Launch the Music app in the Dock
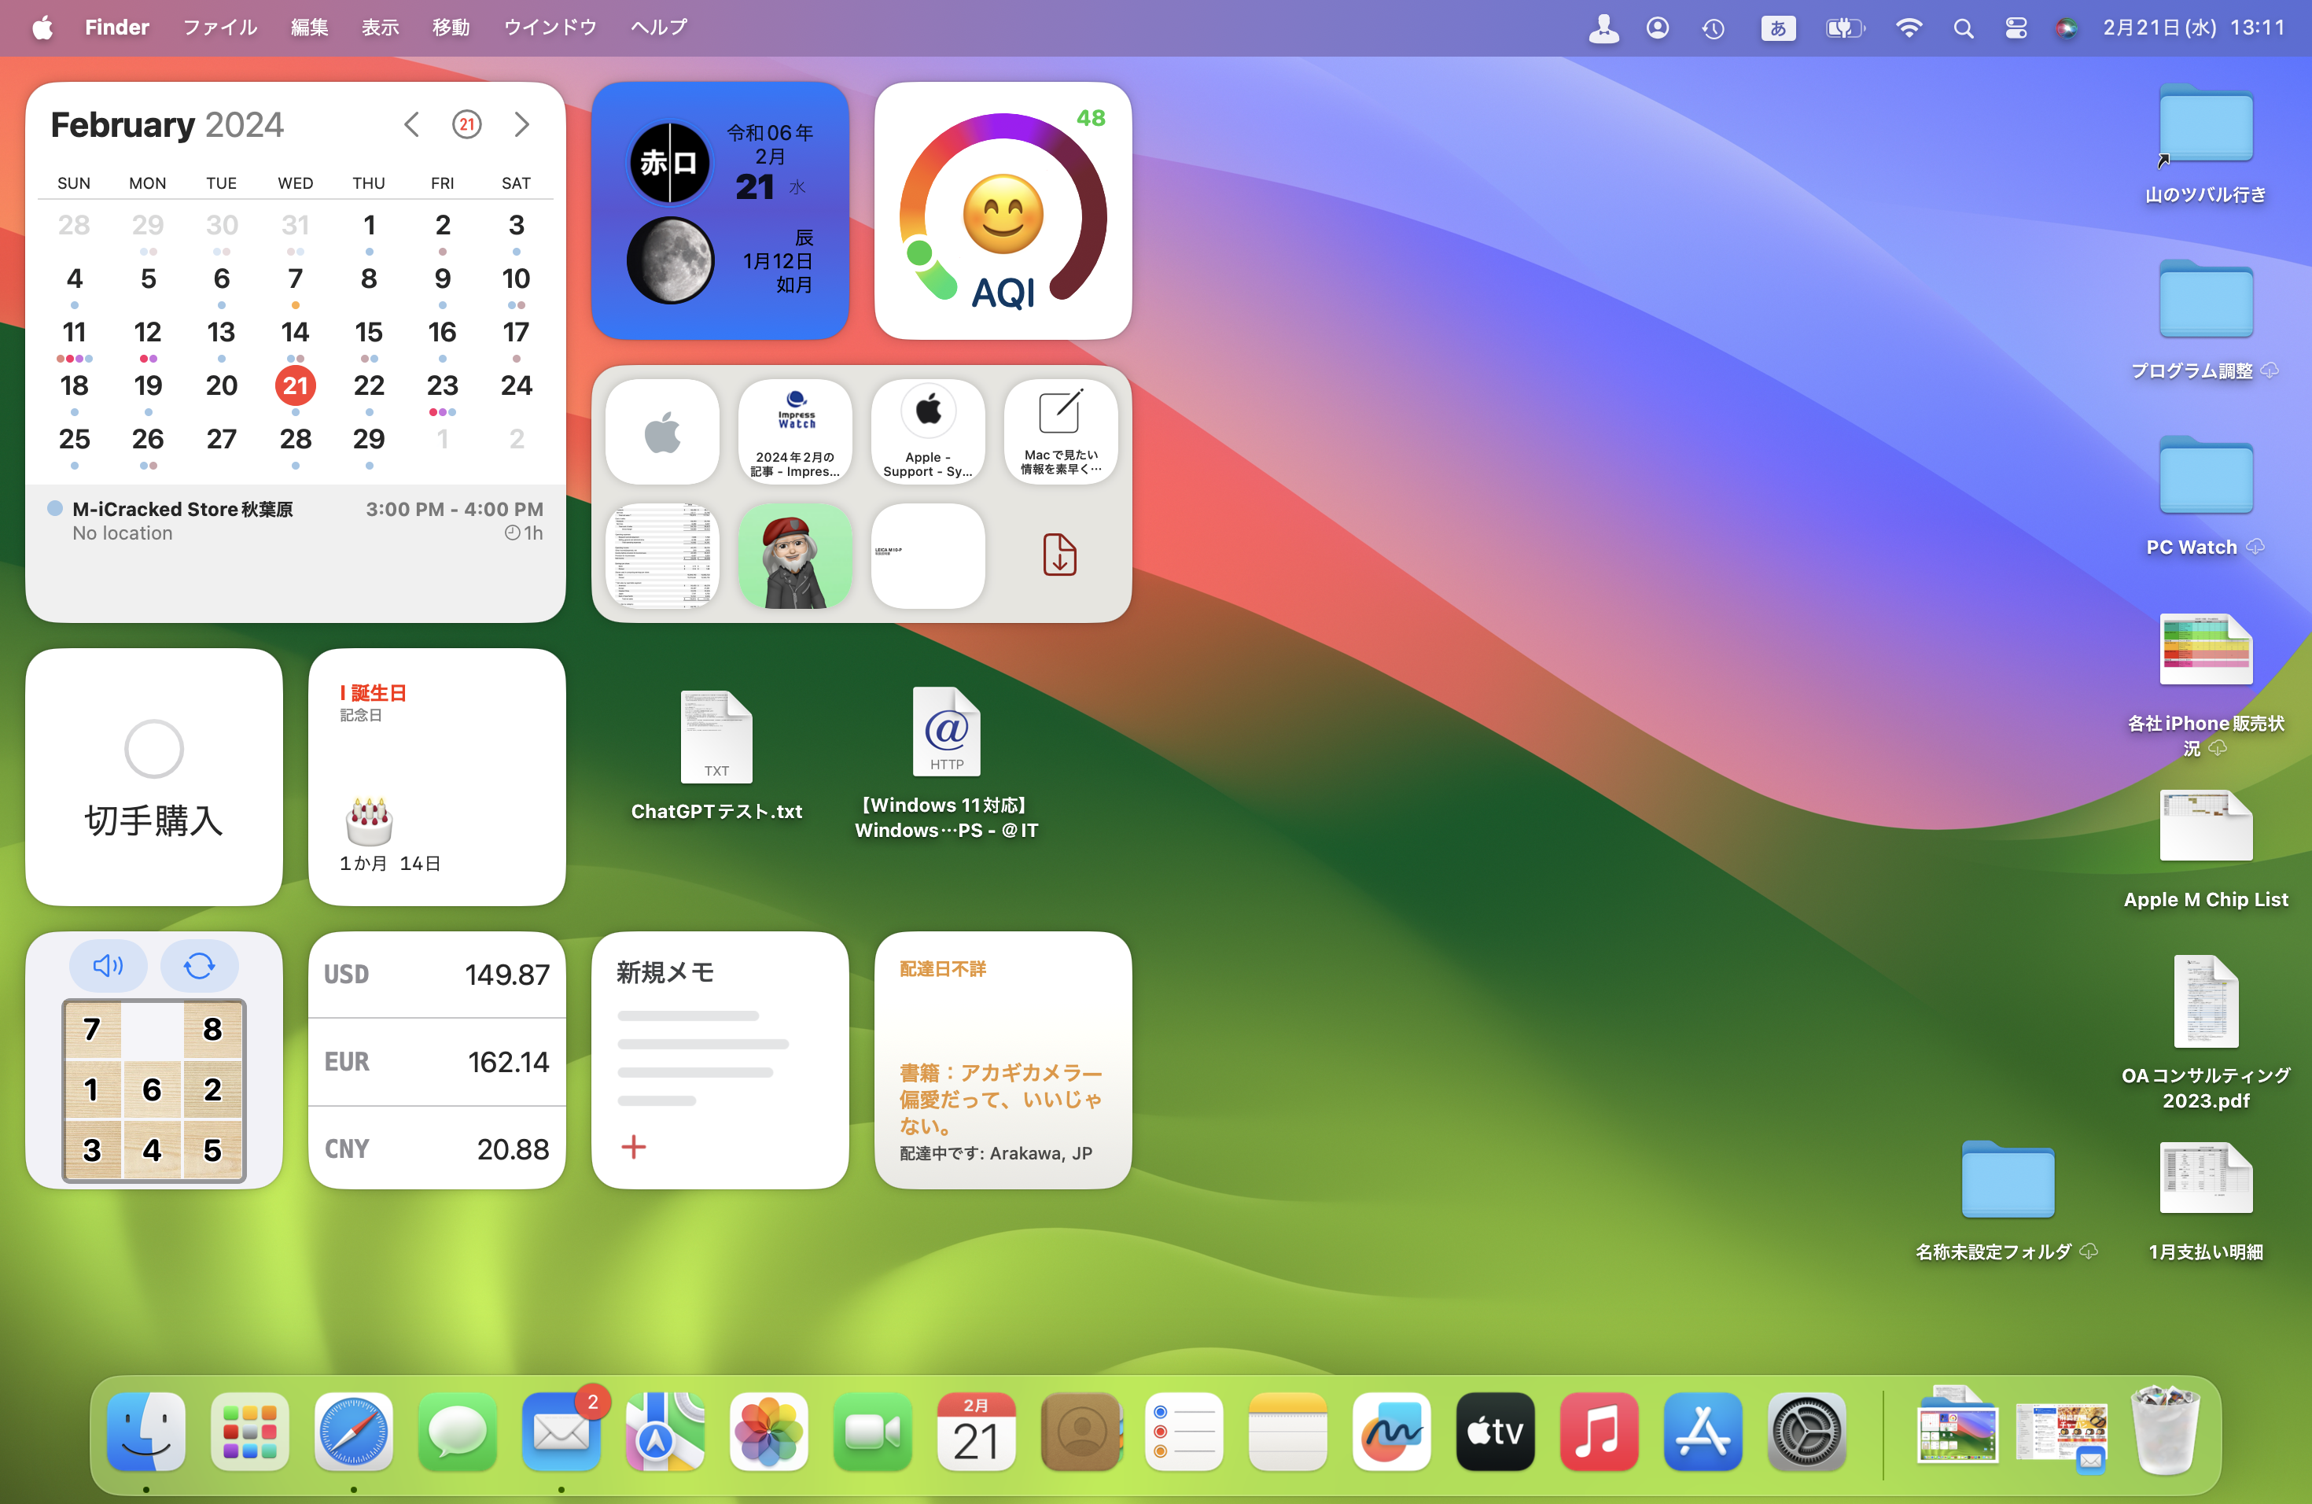 [x=1598, y=1431]
